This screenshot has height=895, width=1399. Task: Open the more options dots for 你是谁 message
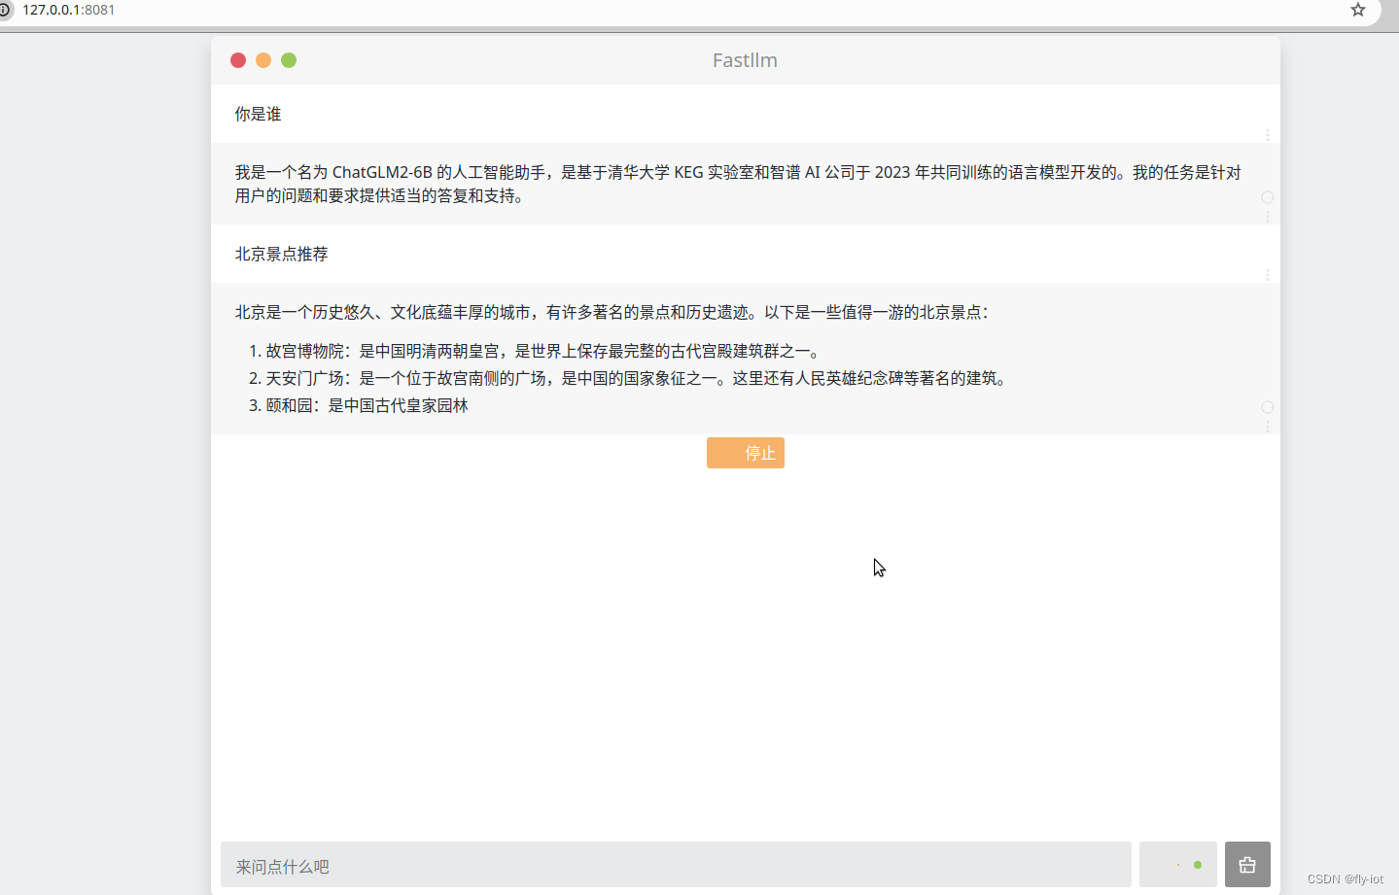(1268, 135)
